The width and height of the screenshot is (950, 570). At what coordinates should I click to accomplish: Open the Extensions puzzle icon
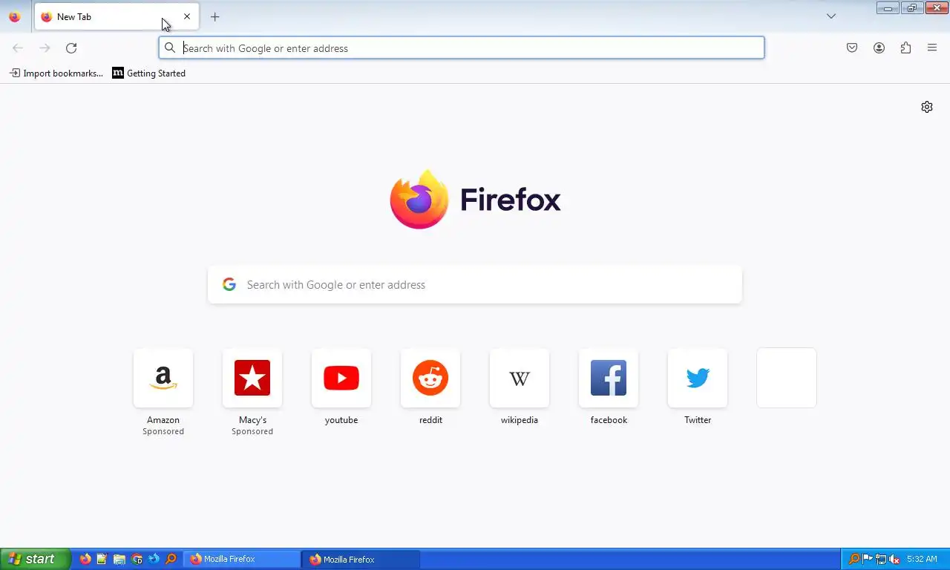[905, 48]
